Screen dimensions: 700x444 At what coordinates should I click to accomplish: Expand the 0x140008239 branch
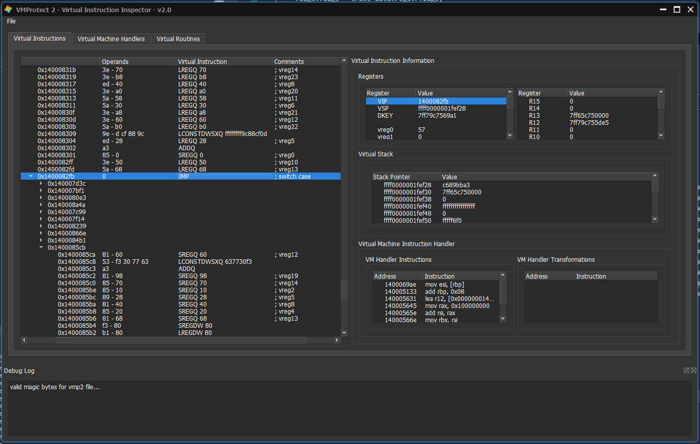tap(41, 226)
